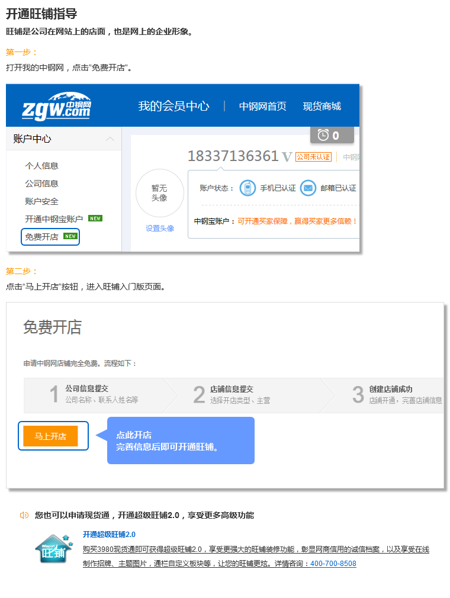Image resolution: width=450 pixels, height=598 pixels.
Task: Click the account number 18337136361
Action: pyautogui.click(x=233, y=156)
